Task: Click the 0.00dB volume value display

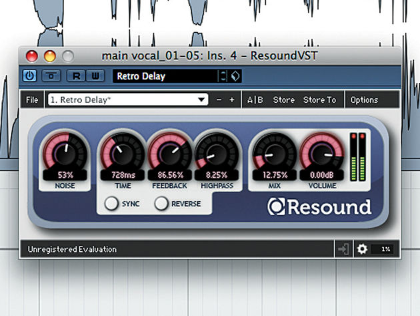Action: point(322,175)
